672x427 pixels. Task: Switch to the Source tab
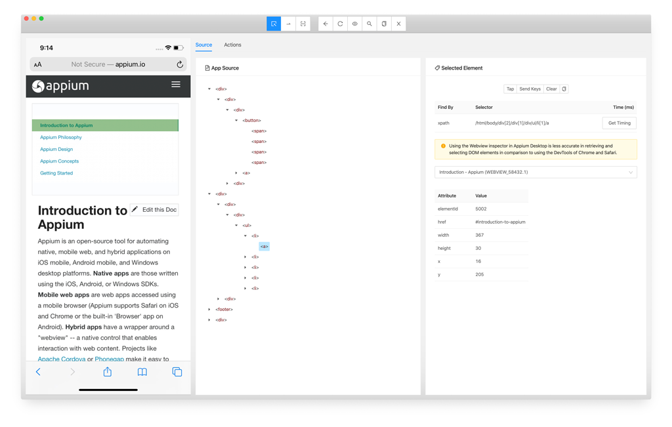[x=203, y=45]
